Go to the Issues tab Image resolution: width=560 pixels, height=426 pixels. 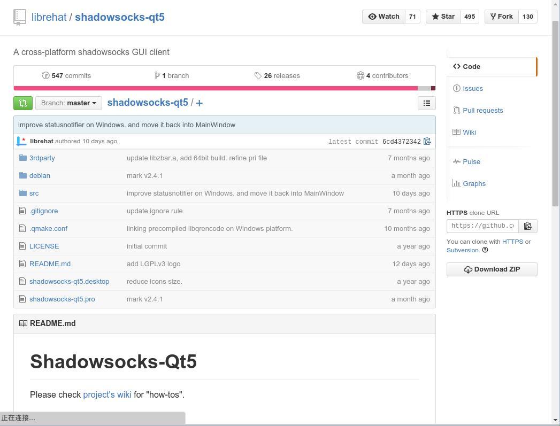pos(473,89)
